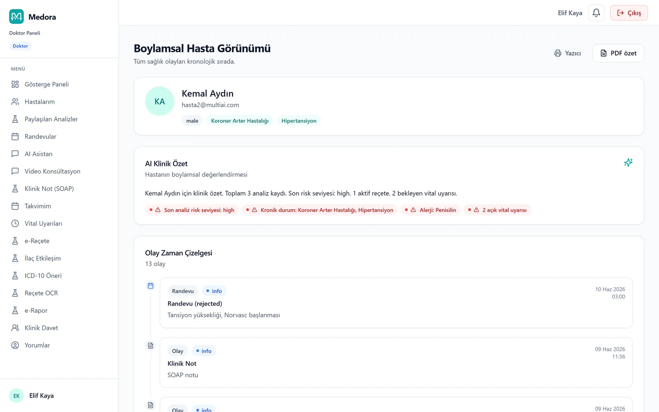Click the Doktor role badge
This screenshot has width=659, height=412.
(x=20, y=46)
